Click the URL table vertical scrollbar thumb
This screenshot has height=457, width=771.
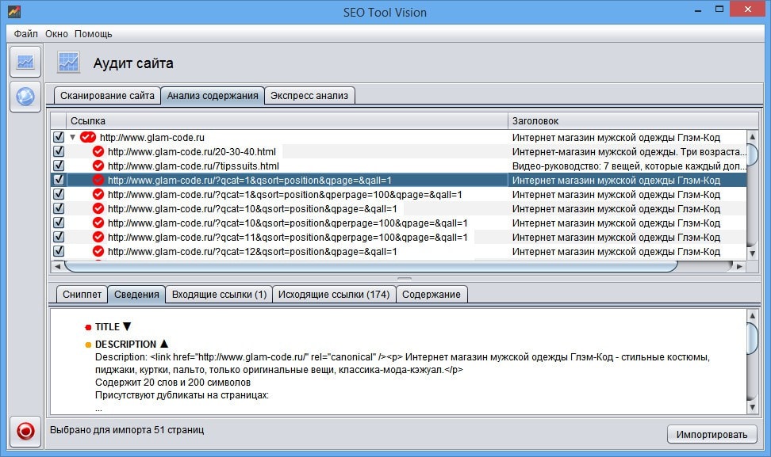click(752, 154)
